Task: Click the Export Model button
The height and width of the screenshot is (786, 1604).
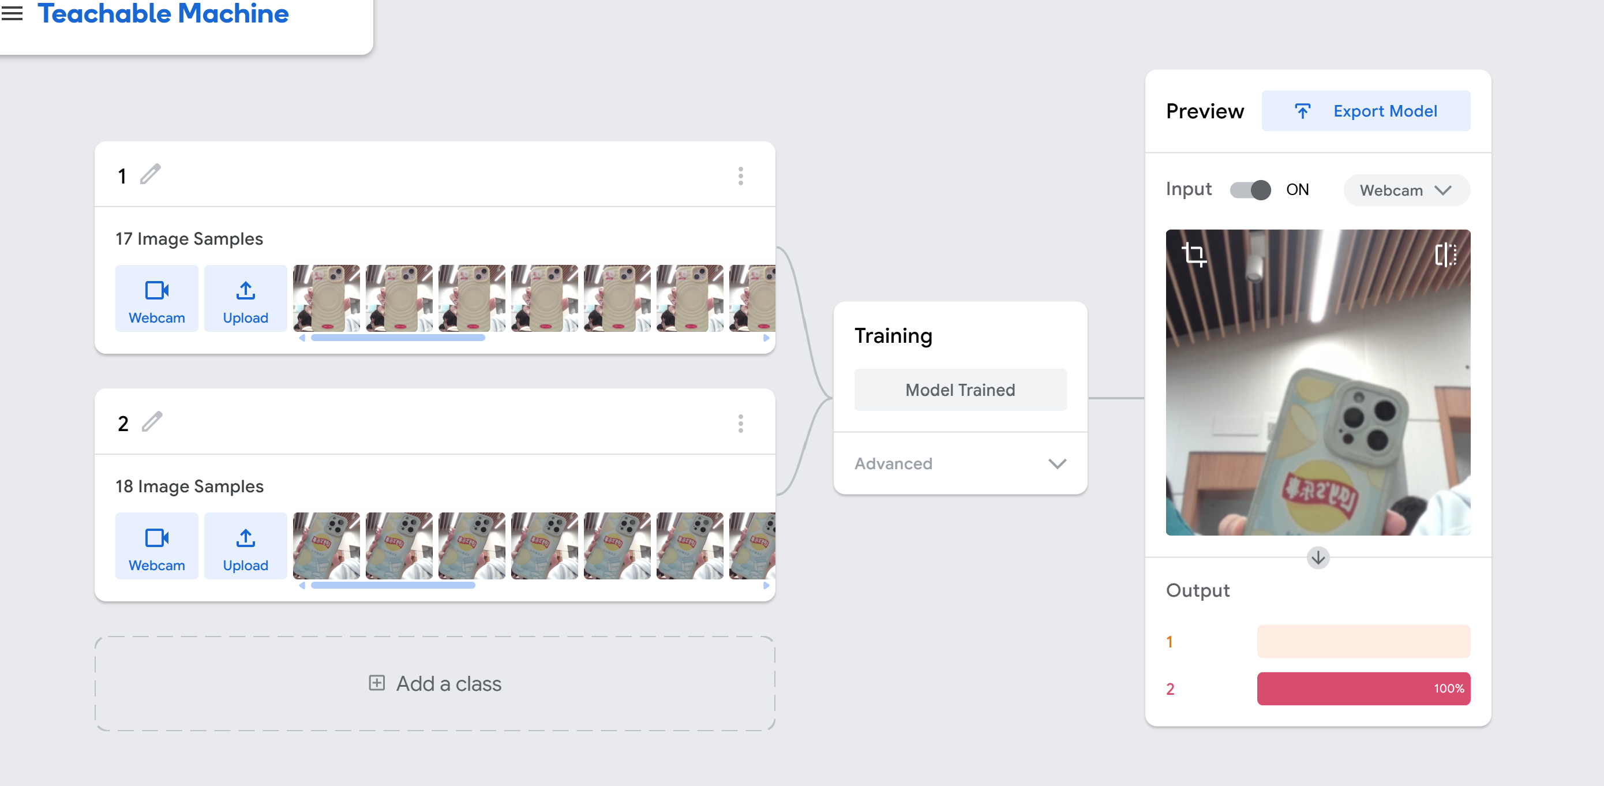Action: point(1366,111)
